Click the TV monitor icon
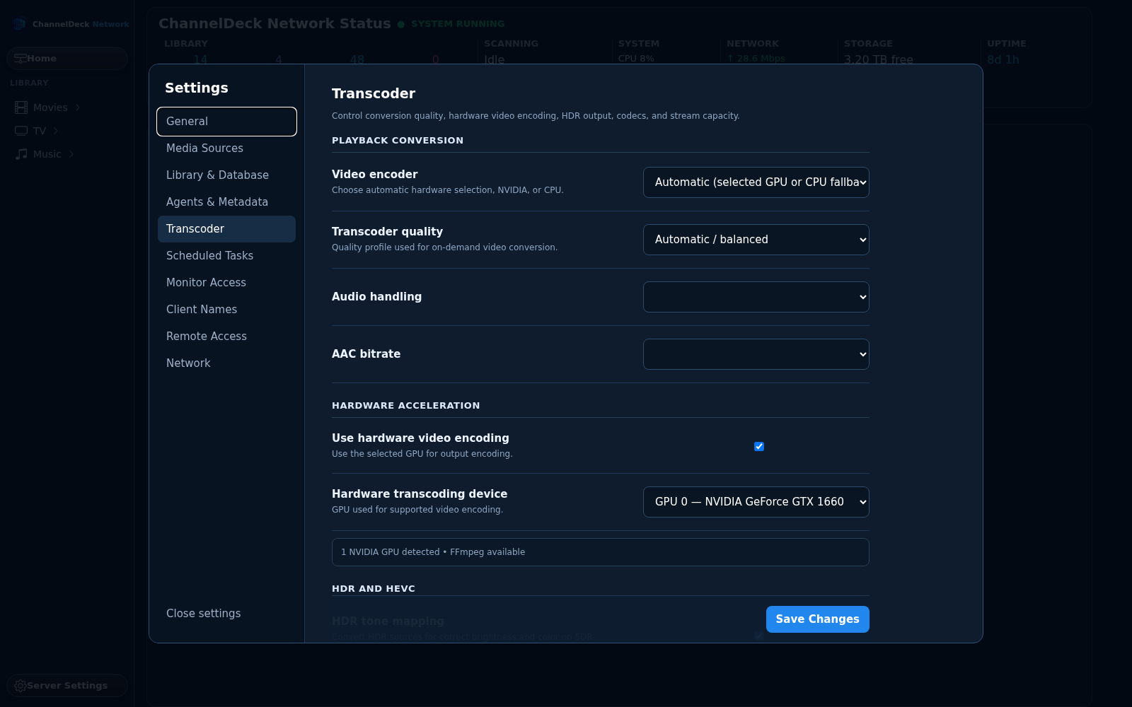 pos(21,131)
